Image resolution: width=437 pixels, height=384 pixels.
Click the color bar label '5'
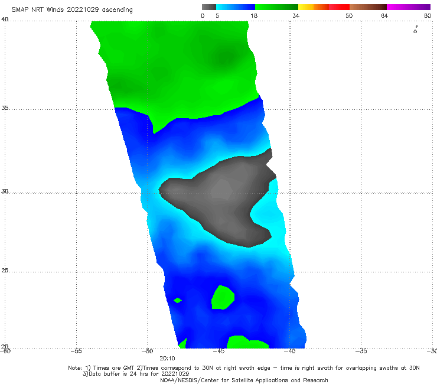(x=217, y=15)
